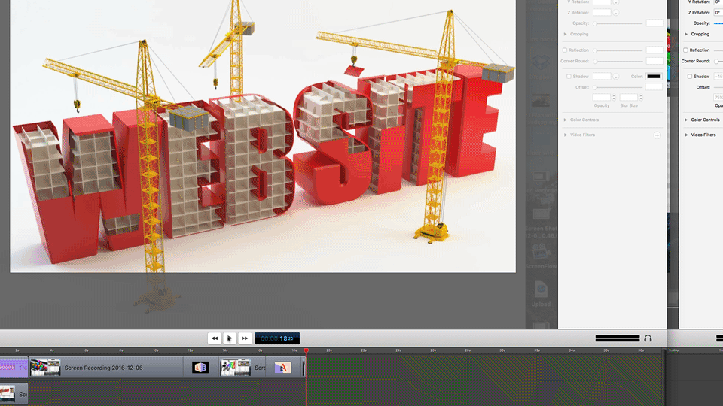Screen dimensions: 723x406
Task: Click the Reflection value field in the dimmed panel
Action: click(x=654, y=50)
